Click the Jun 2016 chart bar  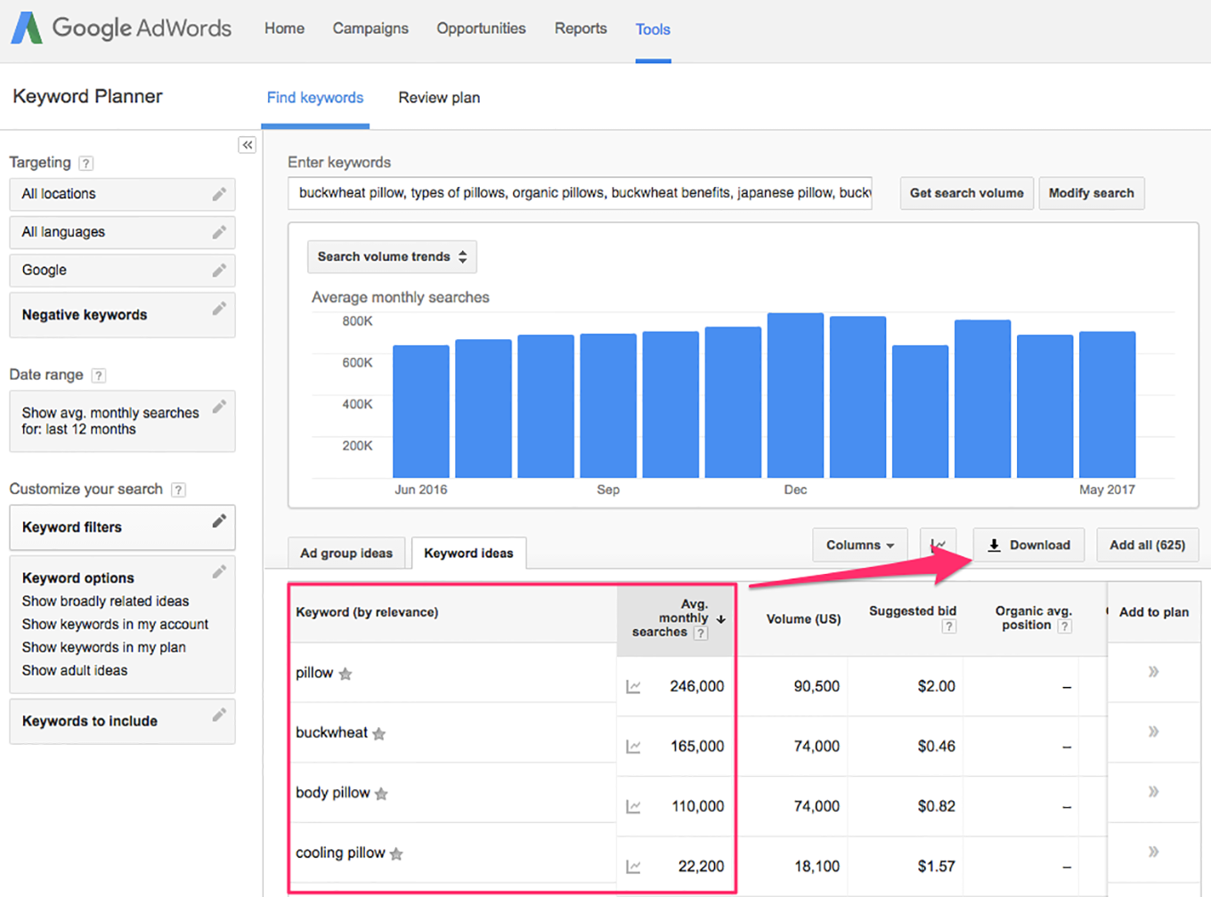pyautogui.click(x=421, y=412)
